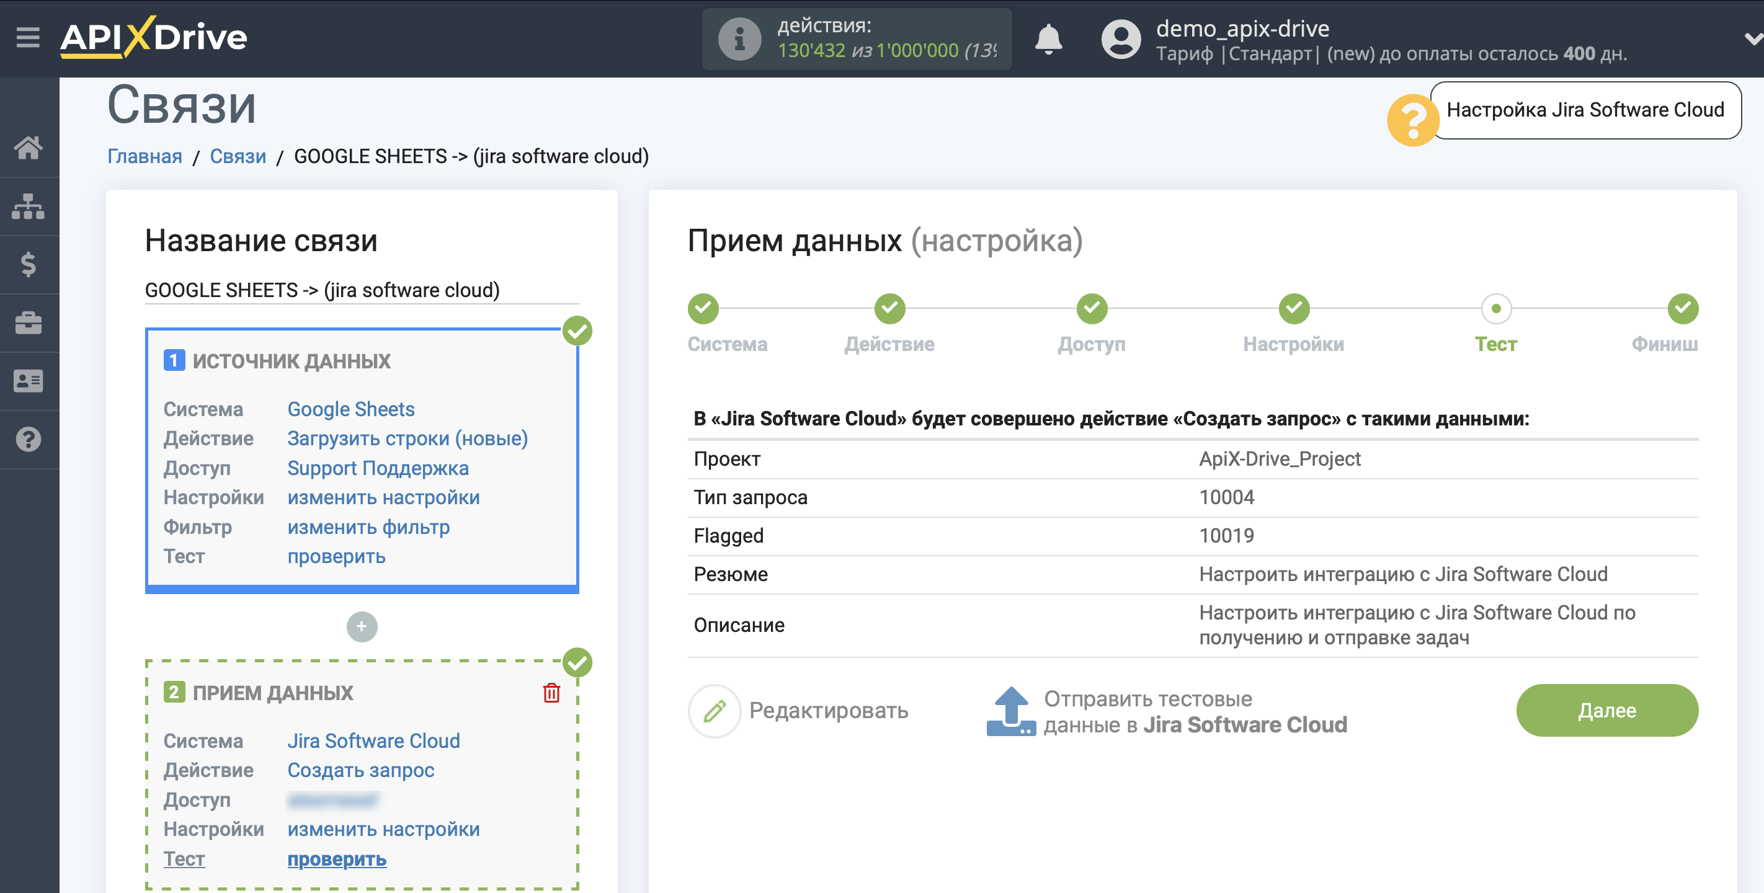Click source проверить test link
1764x893 pixels.
pyautogui.click(x=336, y=556)
